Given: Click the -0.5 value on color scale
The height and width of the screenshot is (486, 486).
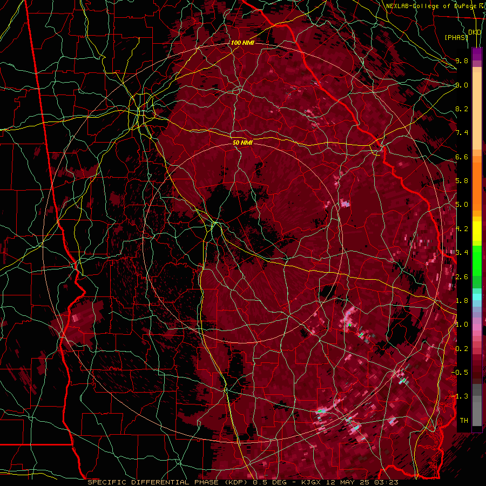Looking at the screenshot, I should (x=460, y=373).
